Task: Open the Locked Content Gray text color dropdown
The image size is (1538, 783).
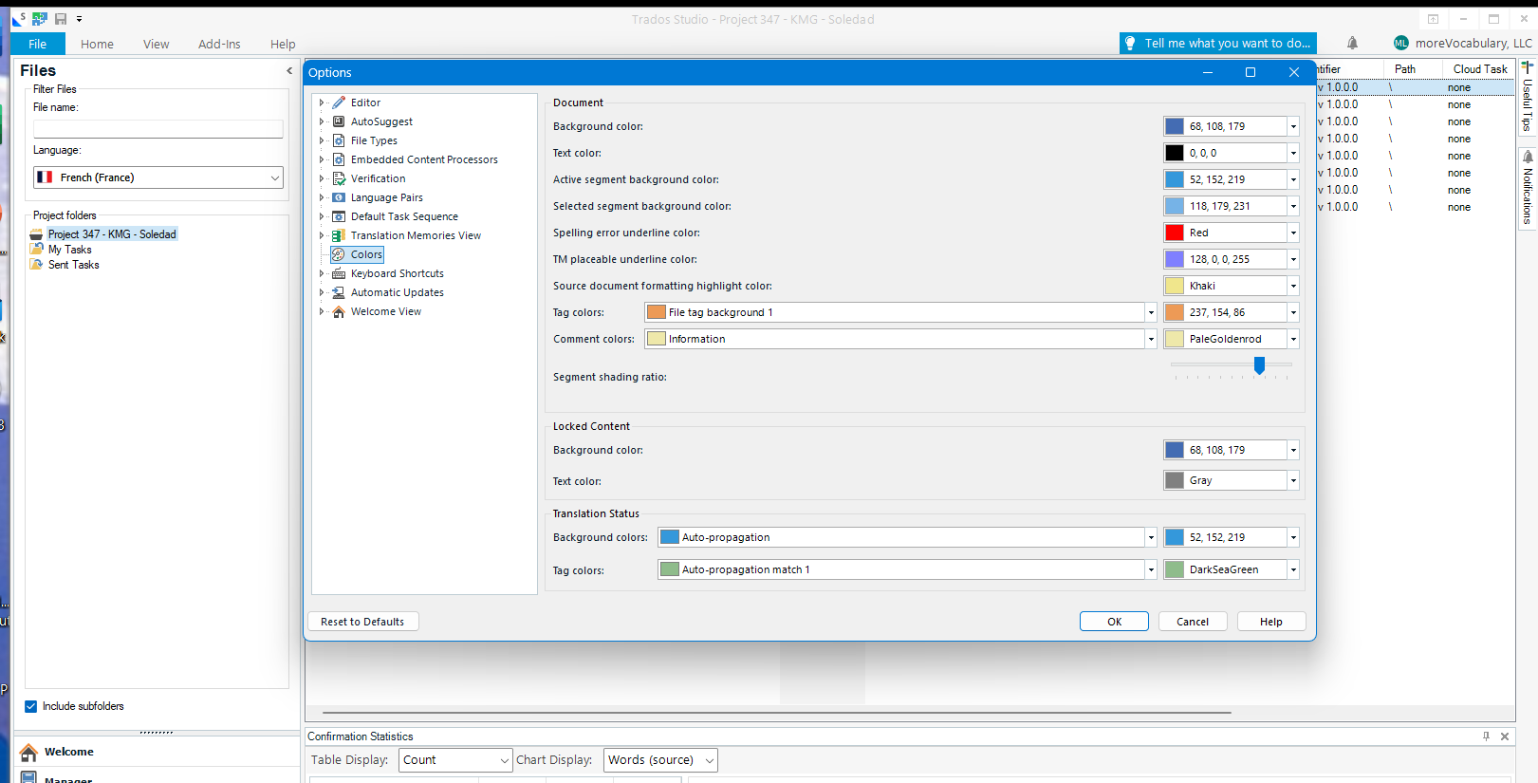Action: pos(1292,480)
